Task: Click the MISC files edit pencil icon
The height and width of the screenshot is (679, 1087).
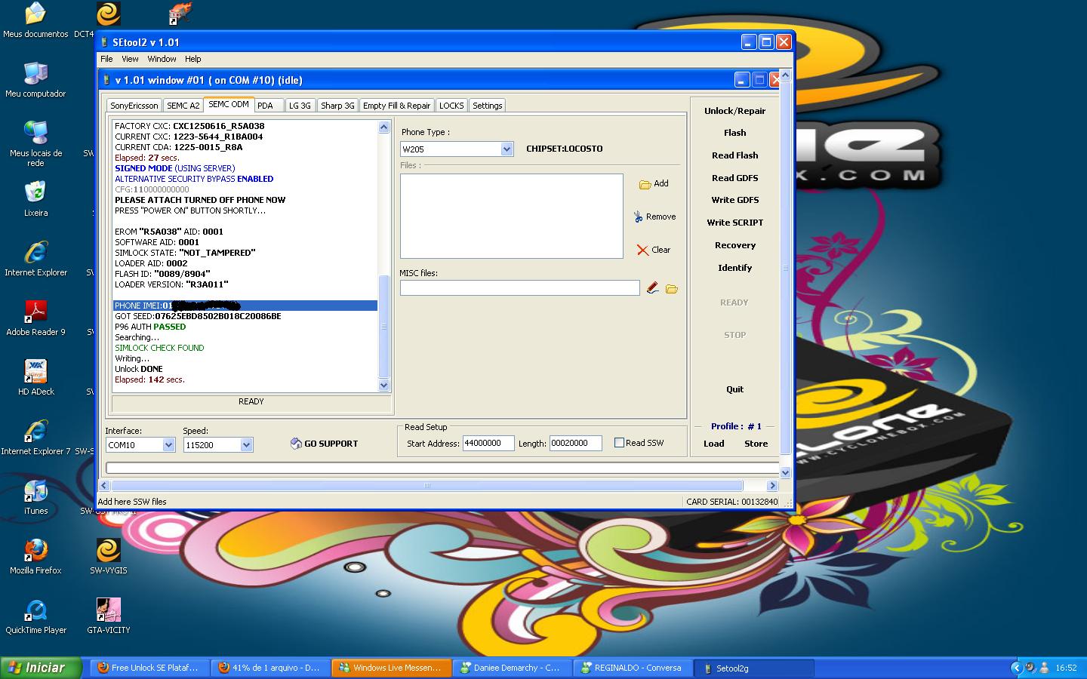Action: point(653,287)
